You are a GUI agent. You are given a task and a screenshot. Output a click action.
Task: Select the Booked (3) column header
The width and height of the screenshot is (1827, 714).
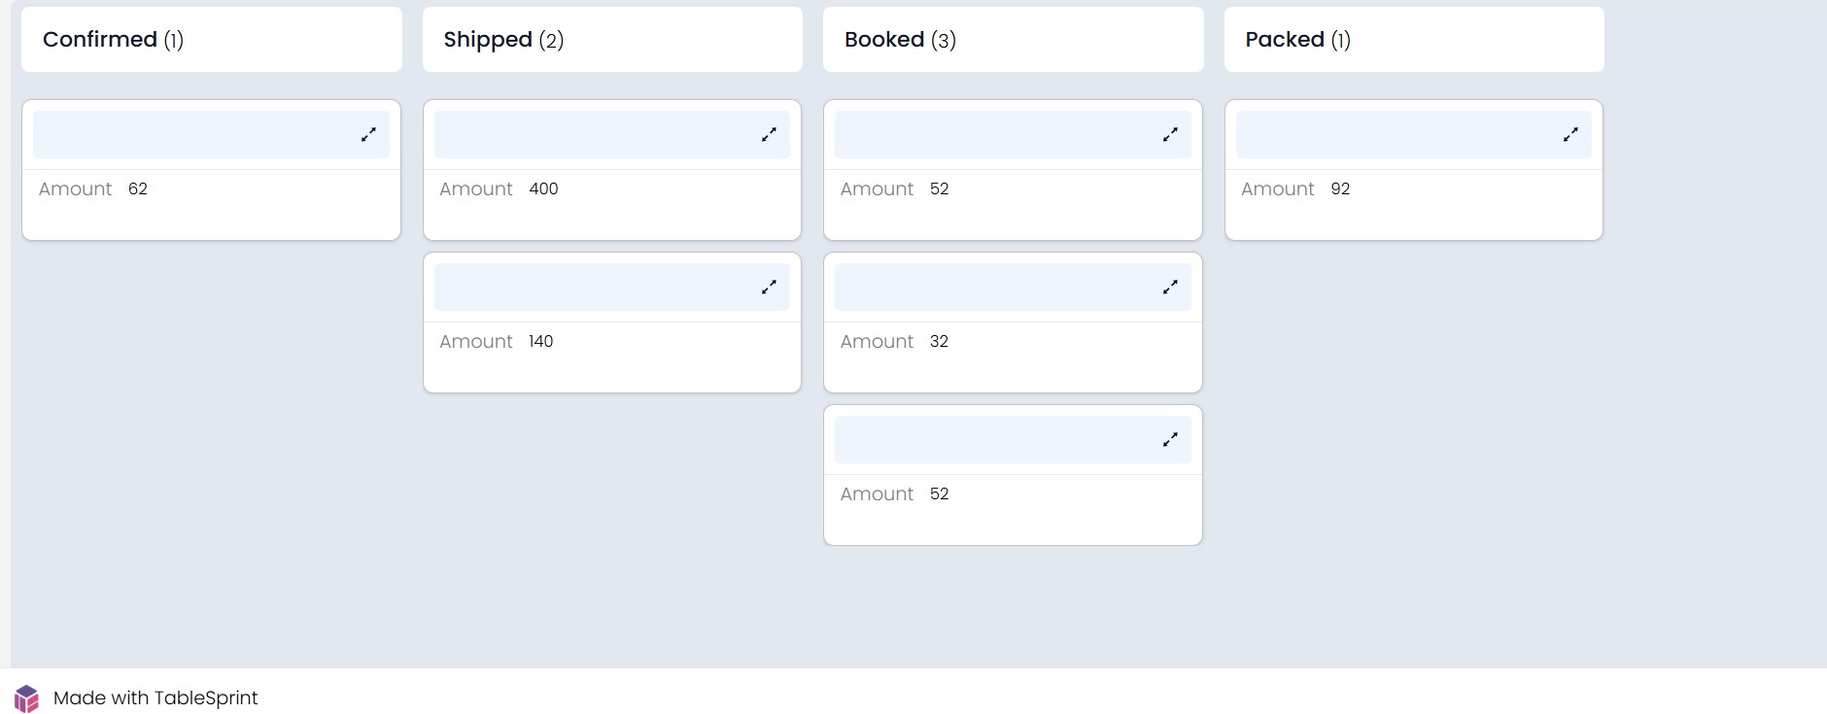(900, 40)
